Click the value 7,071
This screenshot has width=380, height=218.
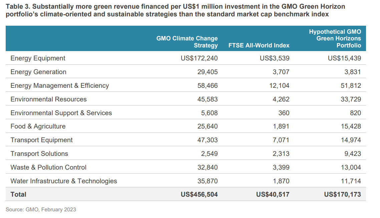(281, 140)
